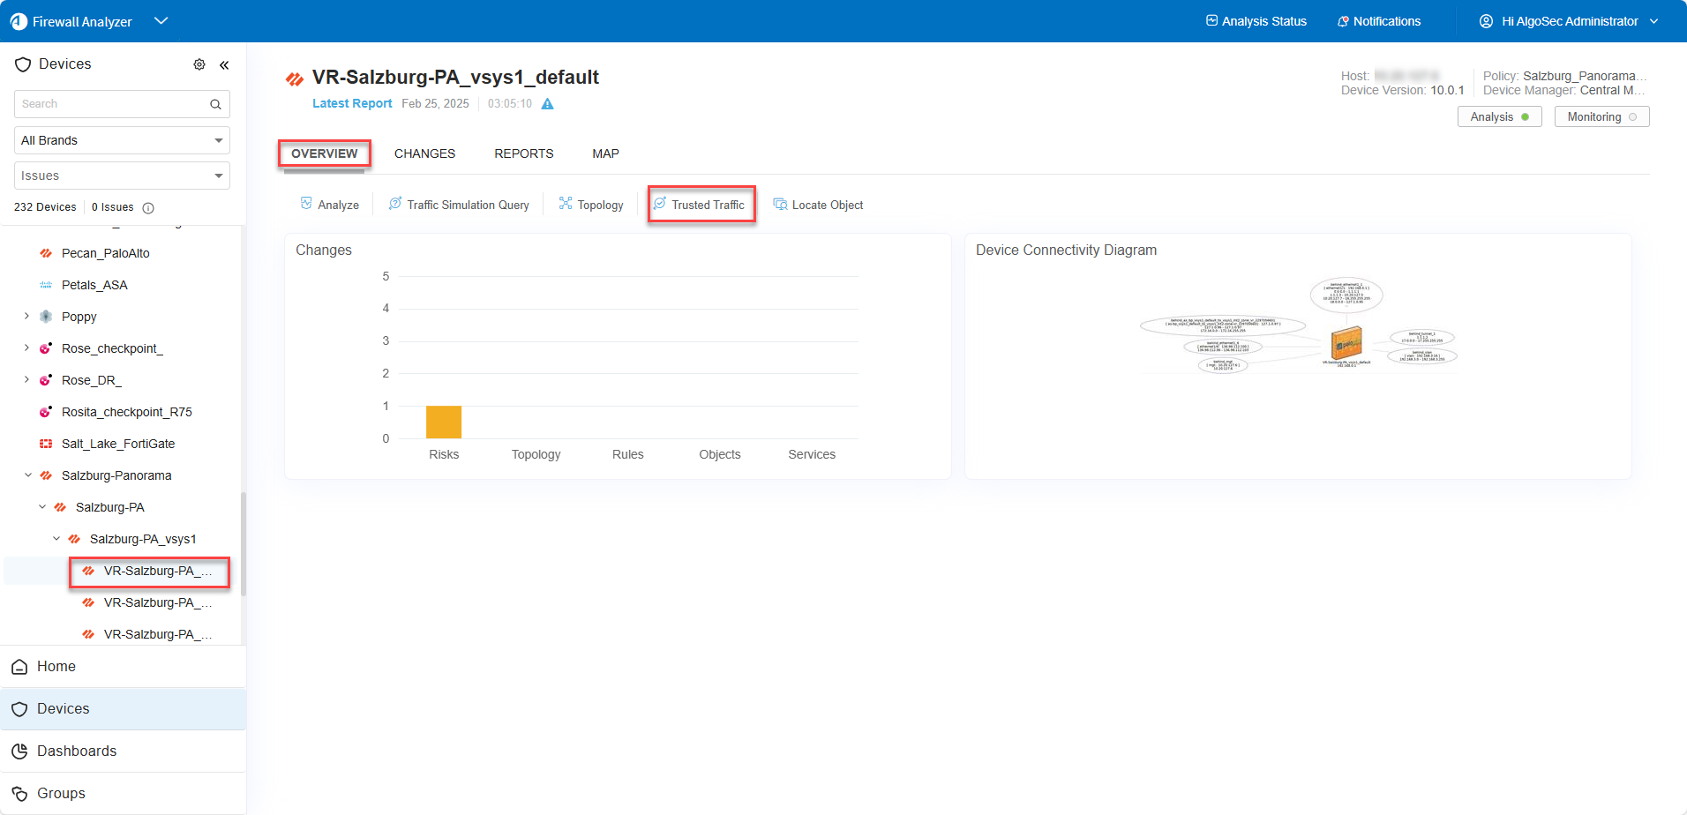Toggle the Monitoring status button
This screenshot has width=1687, height=815.
pyautogui.click(x=1601, y=117)
